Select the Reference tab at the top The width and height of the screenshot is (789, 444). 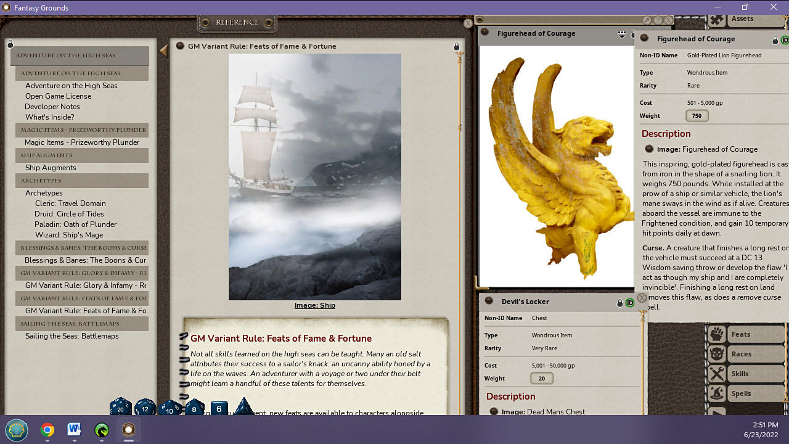(x=237, y=22)
